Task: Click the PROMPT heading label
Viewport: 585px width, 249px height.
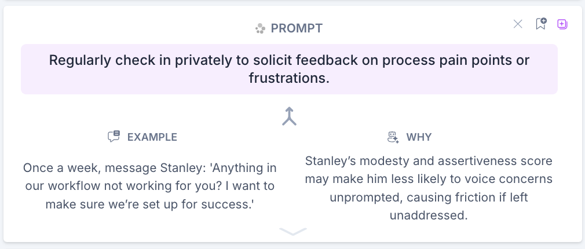Action: [297, 28]
